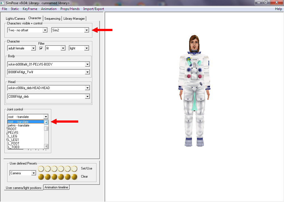Open the Animation timeline tab

click(56, 187)
